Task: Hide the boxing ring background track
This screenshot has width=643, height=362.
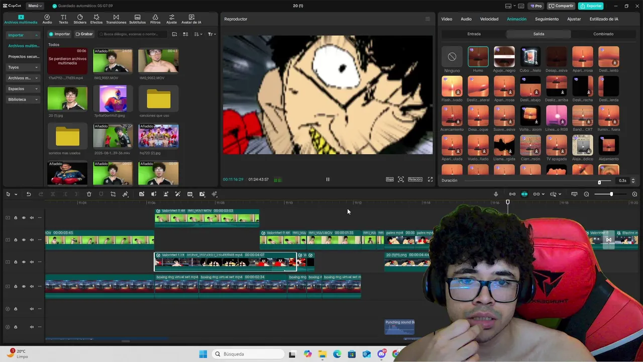Action: (24, 287)
